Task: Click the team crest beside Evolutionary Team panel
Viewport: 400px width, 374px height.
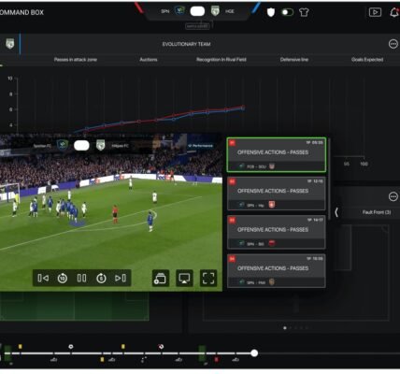Action: coord(10,44)
